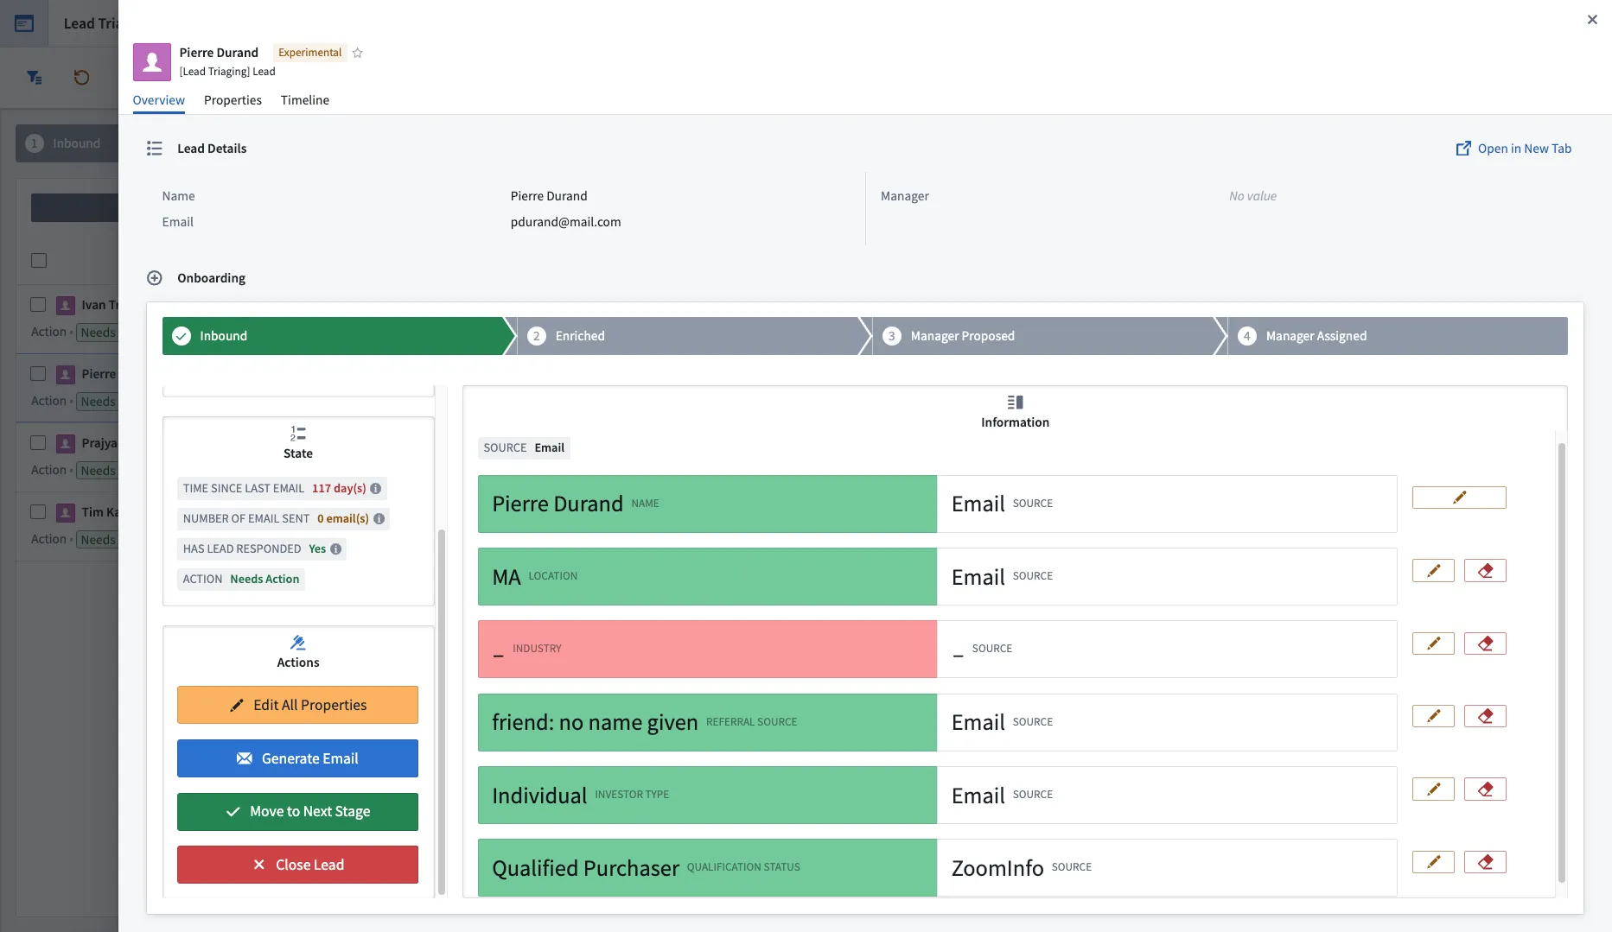Image resolution: width=1612 pixels, height=932 pixels.
Task: Click the Edit All Properties button
Action: (297, 705)
